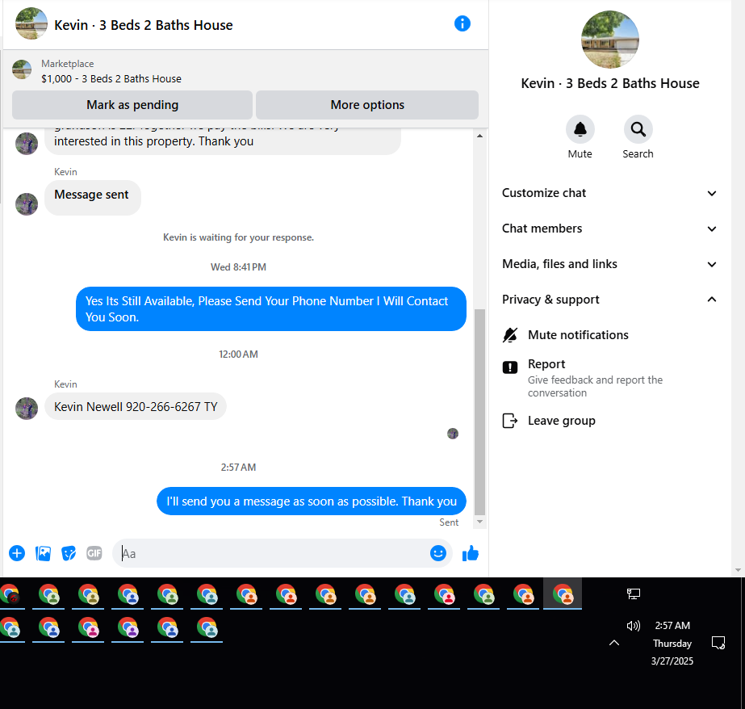This screenshot has height=709, width=745.
Task: Click the chat scrollbar down arrow
Action: [480, 522]
